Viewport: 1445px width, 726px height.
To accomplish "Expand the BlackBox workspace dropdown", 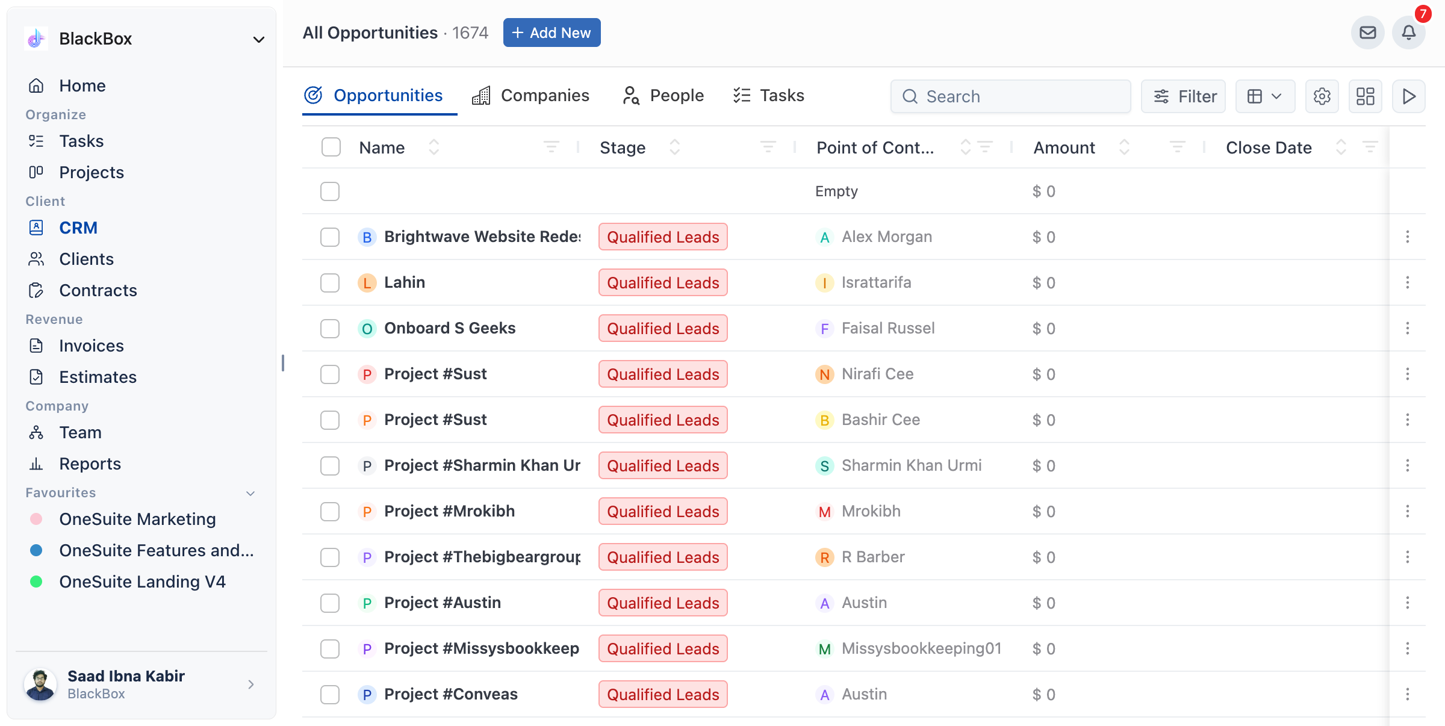I will point(258,39).
